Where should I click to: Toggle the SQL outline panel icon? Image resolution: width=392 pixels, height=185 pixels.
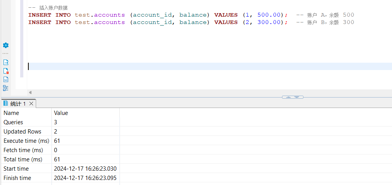[x=6, y=88]
